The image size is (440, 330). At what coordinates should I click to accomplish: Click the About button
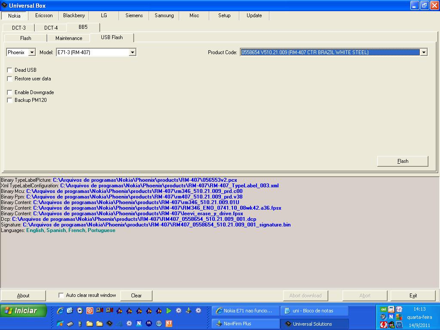point(23,296)
